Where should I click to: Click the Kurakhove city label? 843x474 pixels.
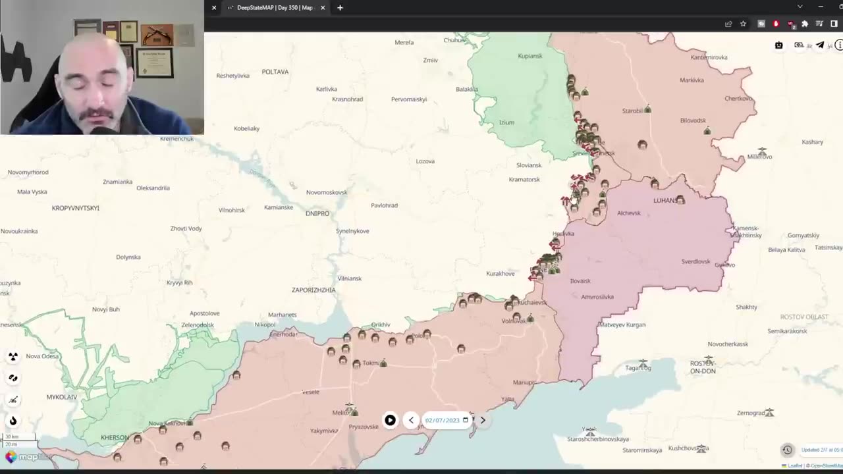click(x=501, y=274)
